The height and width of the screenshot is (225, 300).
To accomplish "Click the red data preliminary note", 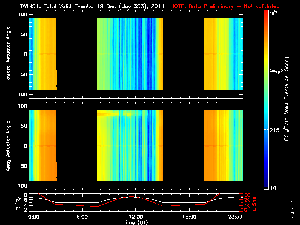I will point(225,6).
